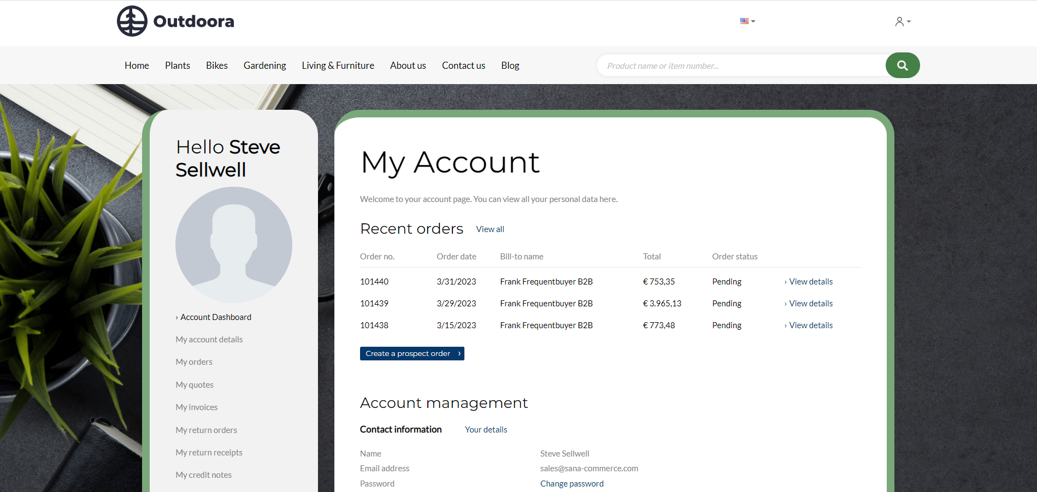Open the Contact us page
This screenshot has width=1037, height=492.
point(463,65)
